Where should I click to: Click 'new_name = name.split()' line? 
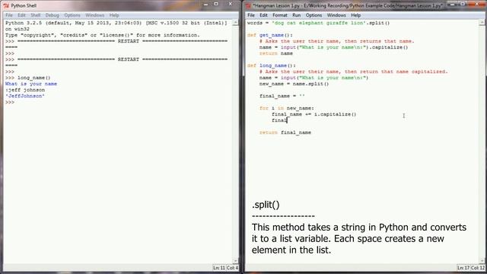coord(294,84)
